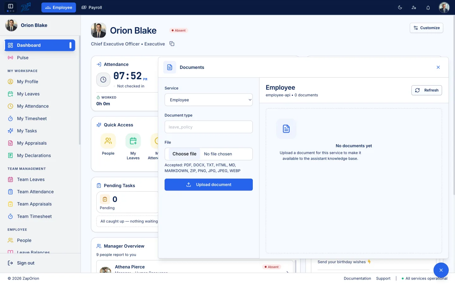
Task: Click the Choose file button
Action: (x=185, y=154)
